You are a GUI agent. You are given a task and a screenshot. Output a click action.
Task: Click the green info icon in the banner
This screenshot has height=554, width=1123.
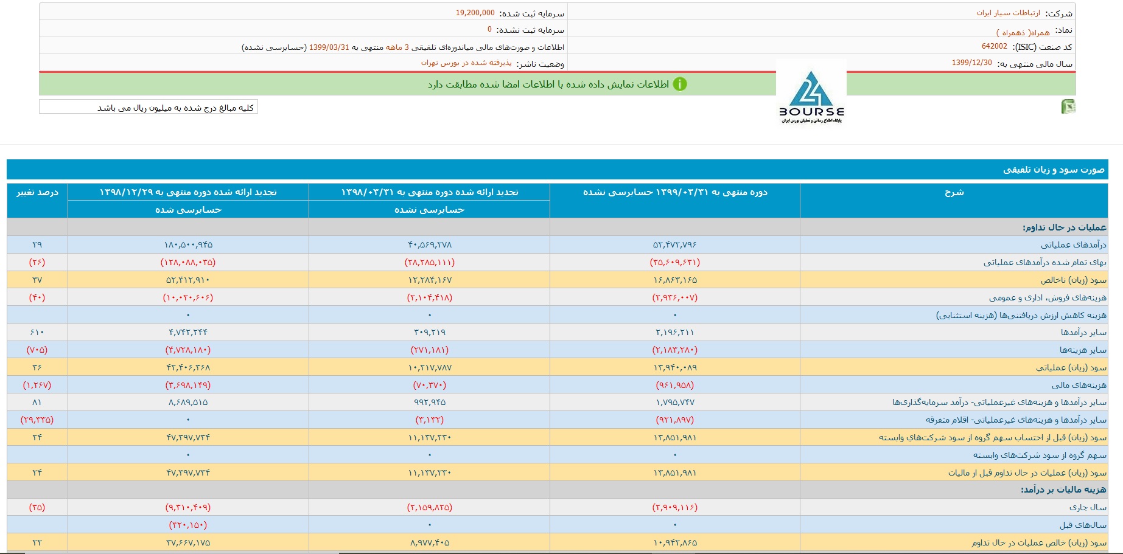pyautogui.click(x=680, y=85)
